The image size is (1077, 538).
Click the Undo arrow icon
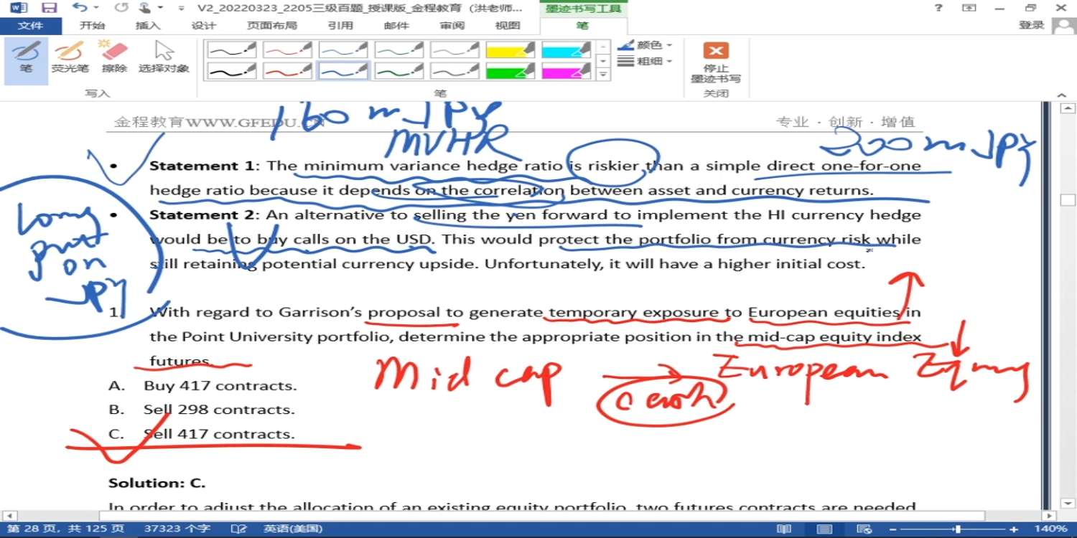click(x=79, y=8)
